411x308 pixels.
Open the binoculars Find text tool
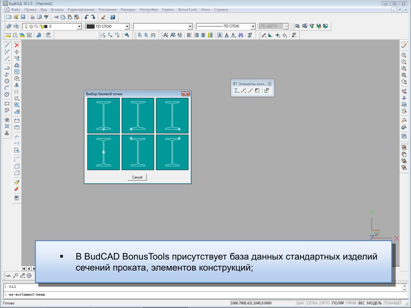coord(241,35)
